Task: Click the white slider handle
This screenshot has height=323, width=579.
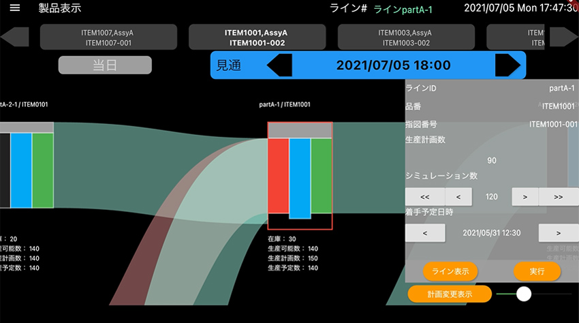Action: 524,294
